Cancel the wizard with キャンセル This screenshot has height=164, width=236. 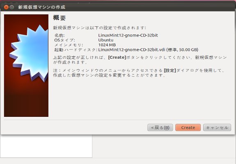[x=217, y=128]
